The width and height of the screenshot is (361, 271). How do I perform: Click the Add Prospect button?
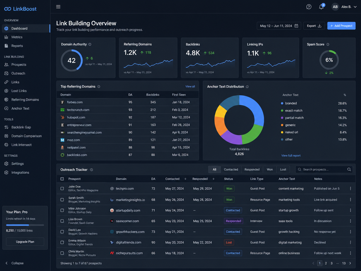click(341, 26)
